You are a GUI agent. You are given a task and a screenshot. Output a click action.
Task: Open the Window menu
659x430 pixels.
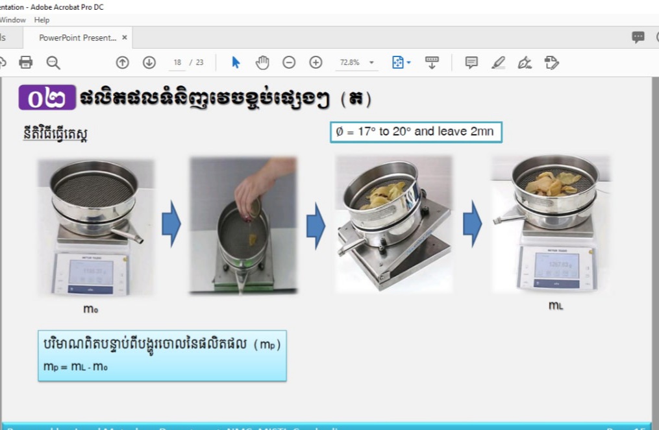tap(13, 20)
